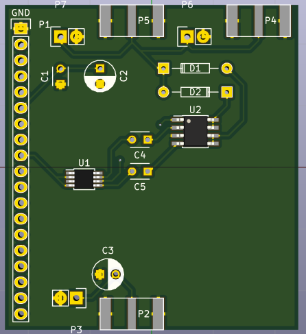Select the square pad of header P1
The width and height of the screenshot is (306, 334).
pyautogui.click(x=60, y=36)
